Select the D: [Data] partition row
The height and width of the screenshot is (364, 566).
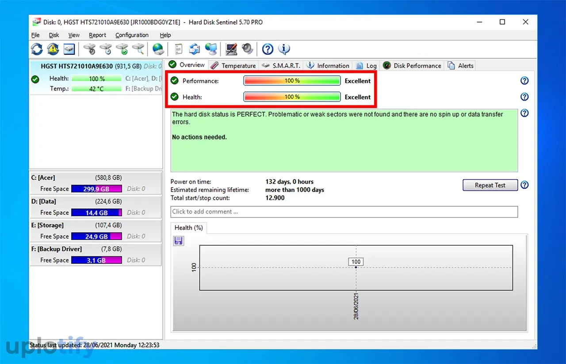coord(96,207)
